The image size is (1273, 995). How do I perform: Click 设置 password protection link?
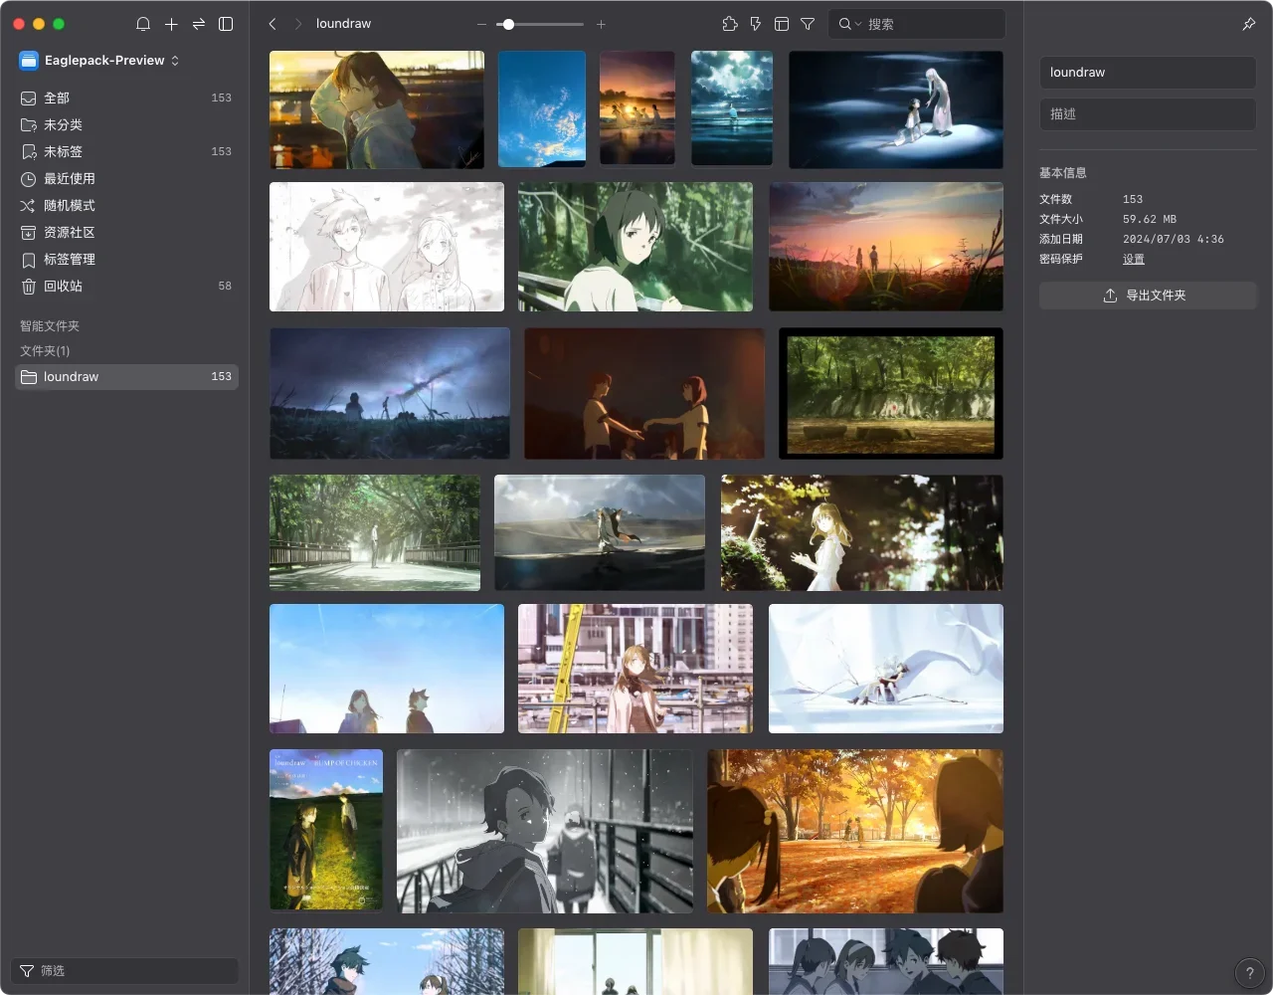pyautogui.click(x=1134, y=259)
